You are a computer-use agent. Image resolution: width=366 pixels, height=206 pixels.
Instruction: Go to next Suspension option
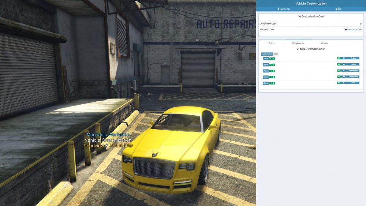[x=273, y=71]
